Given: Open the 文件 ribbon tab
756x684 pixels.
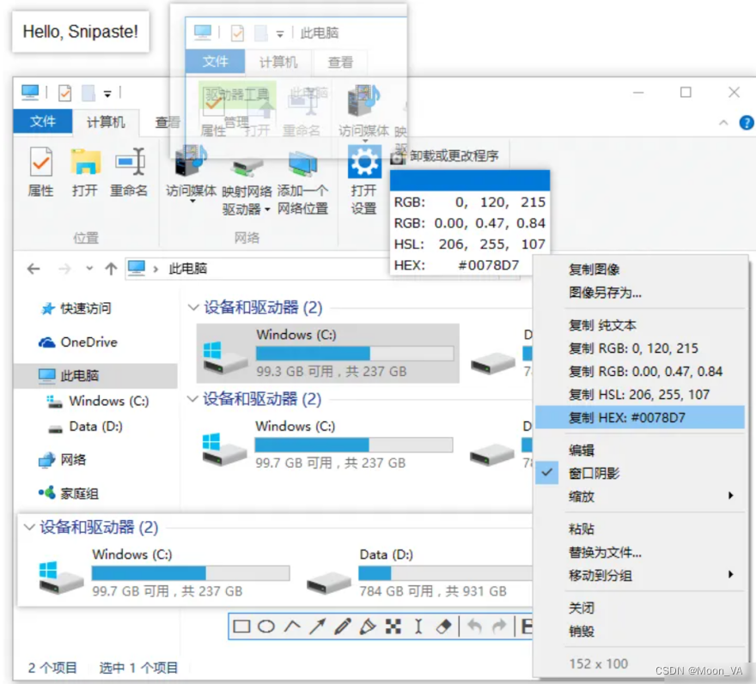Looking at the screenshot, I should click(x=43, y=121).
